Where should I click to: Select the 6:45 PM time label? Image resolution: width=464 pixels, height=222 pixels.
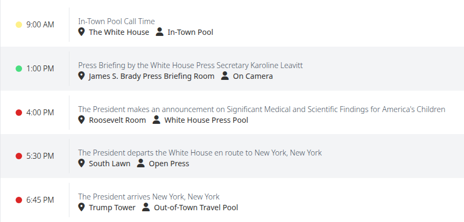pos(40,200)
